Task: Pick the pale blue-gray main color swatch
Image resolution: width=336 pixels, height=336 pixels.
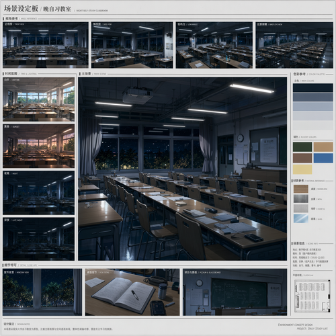Action: [313, 116]
